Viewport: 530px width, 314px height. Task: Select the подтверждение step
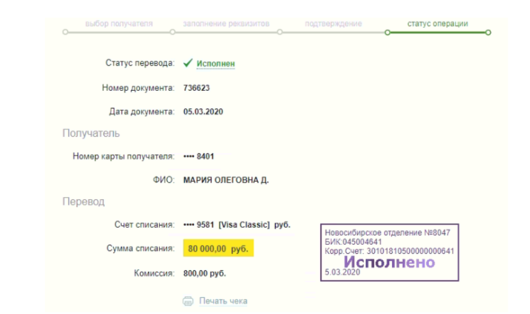click(x=333, y=24)
